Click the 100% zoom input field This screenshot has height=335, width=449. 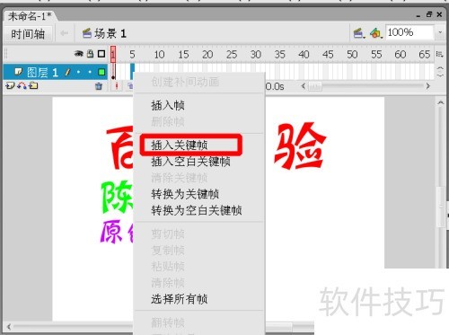click(409, 32)
